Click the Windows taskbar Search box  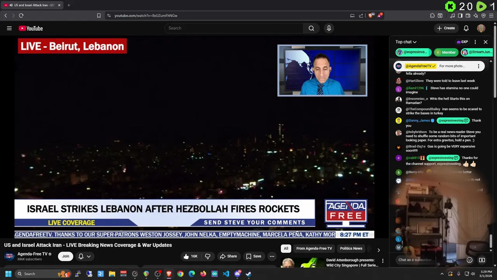(43, 274)
